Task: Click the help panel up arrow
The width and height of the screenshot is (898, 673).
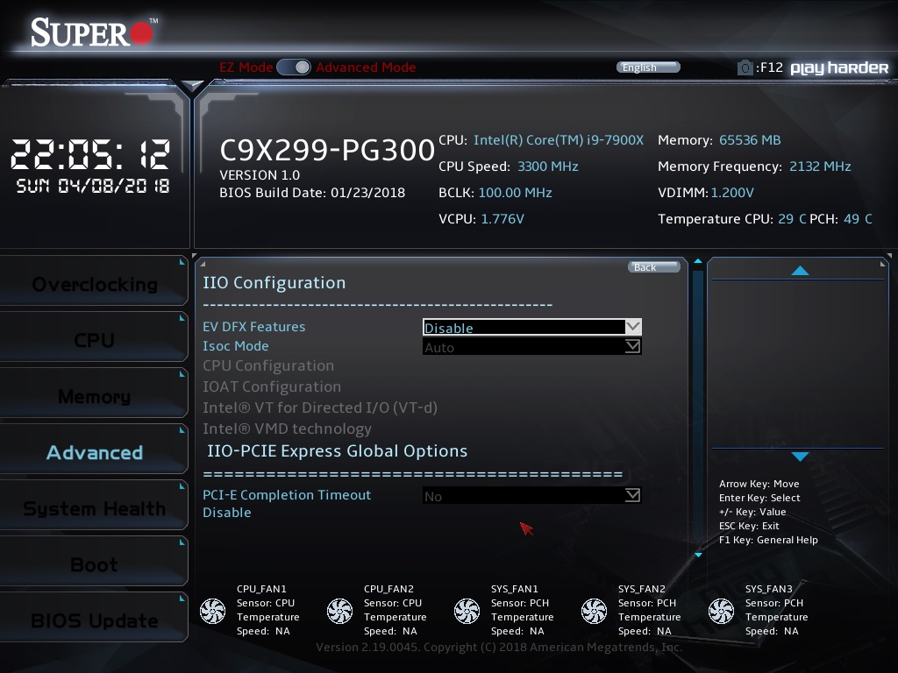Action: pyautogui.click(x=799, y=271)
